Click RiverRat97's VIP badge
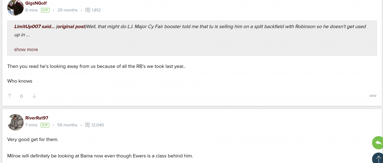This screenshot has width=383, height=163. (x=45, y=125)
